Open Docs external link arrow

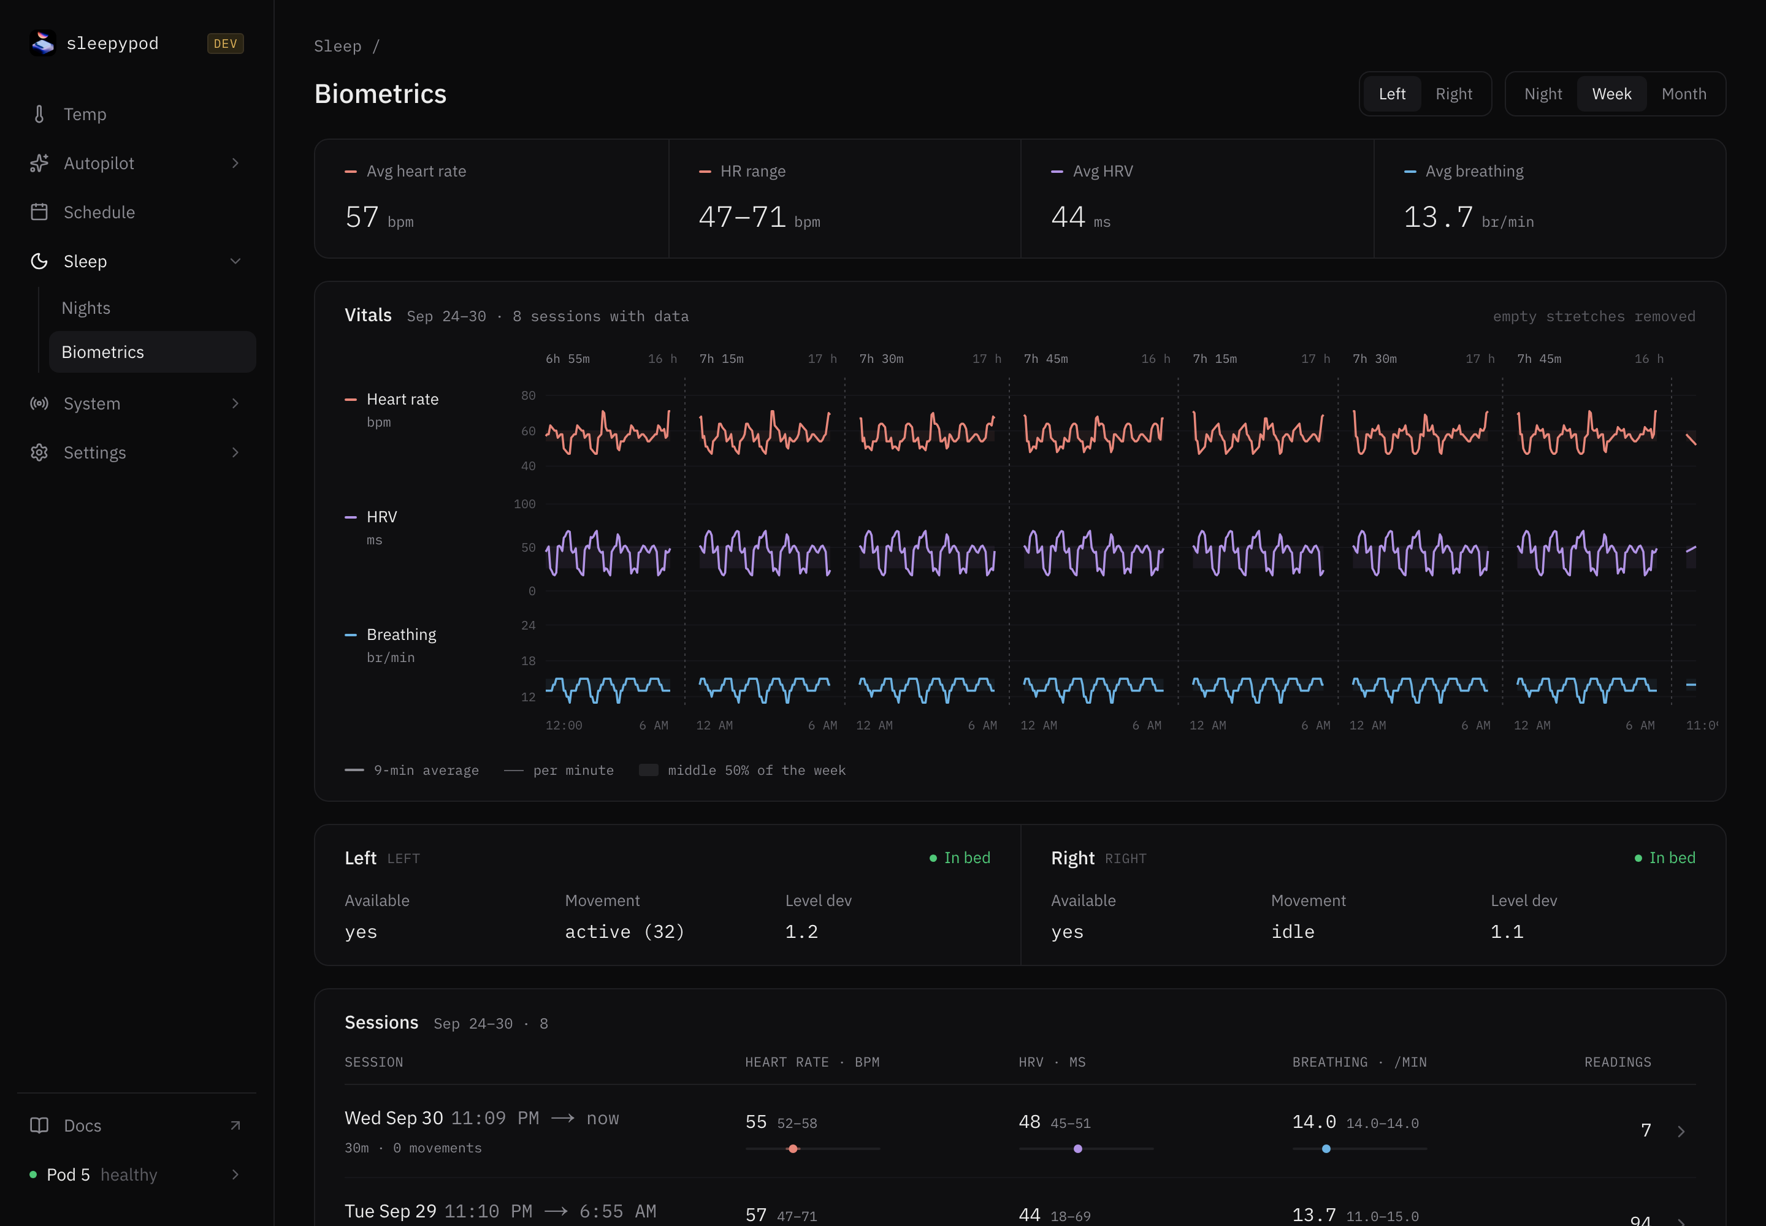[235, 1125]
